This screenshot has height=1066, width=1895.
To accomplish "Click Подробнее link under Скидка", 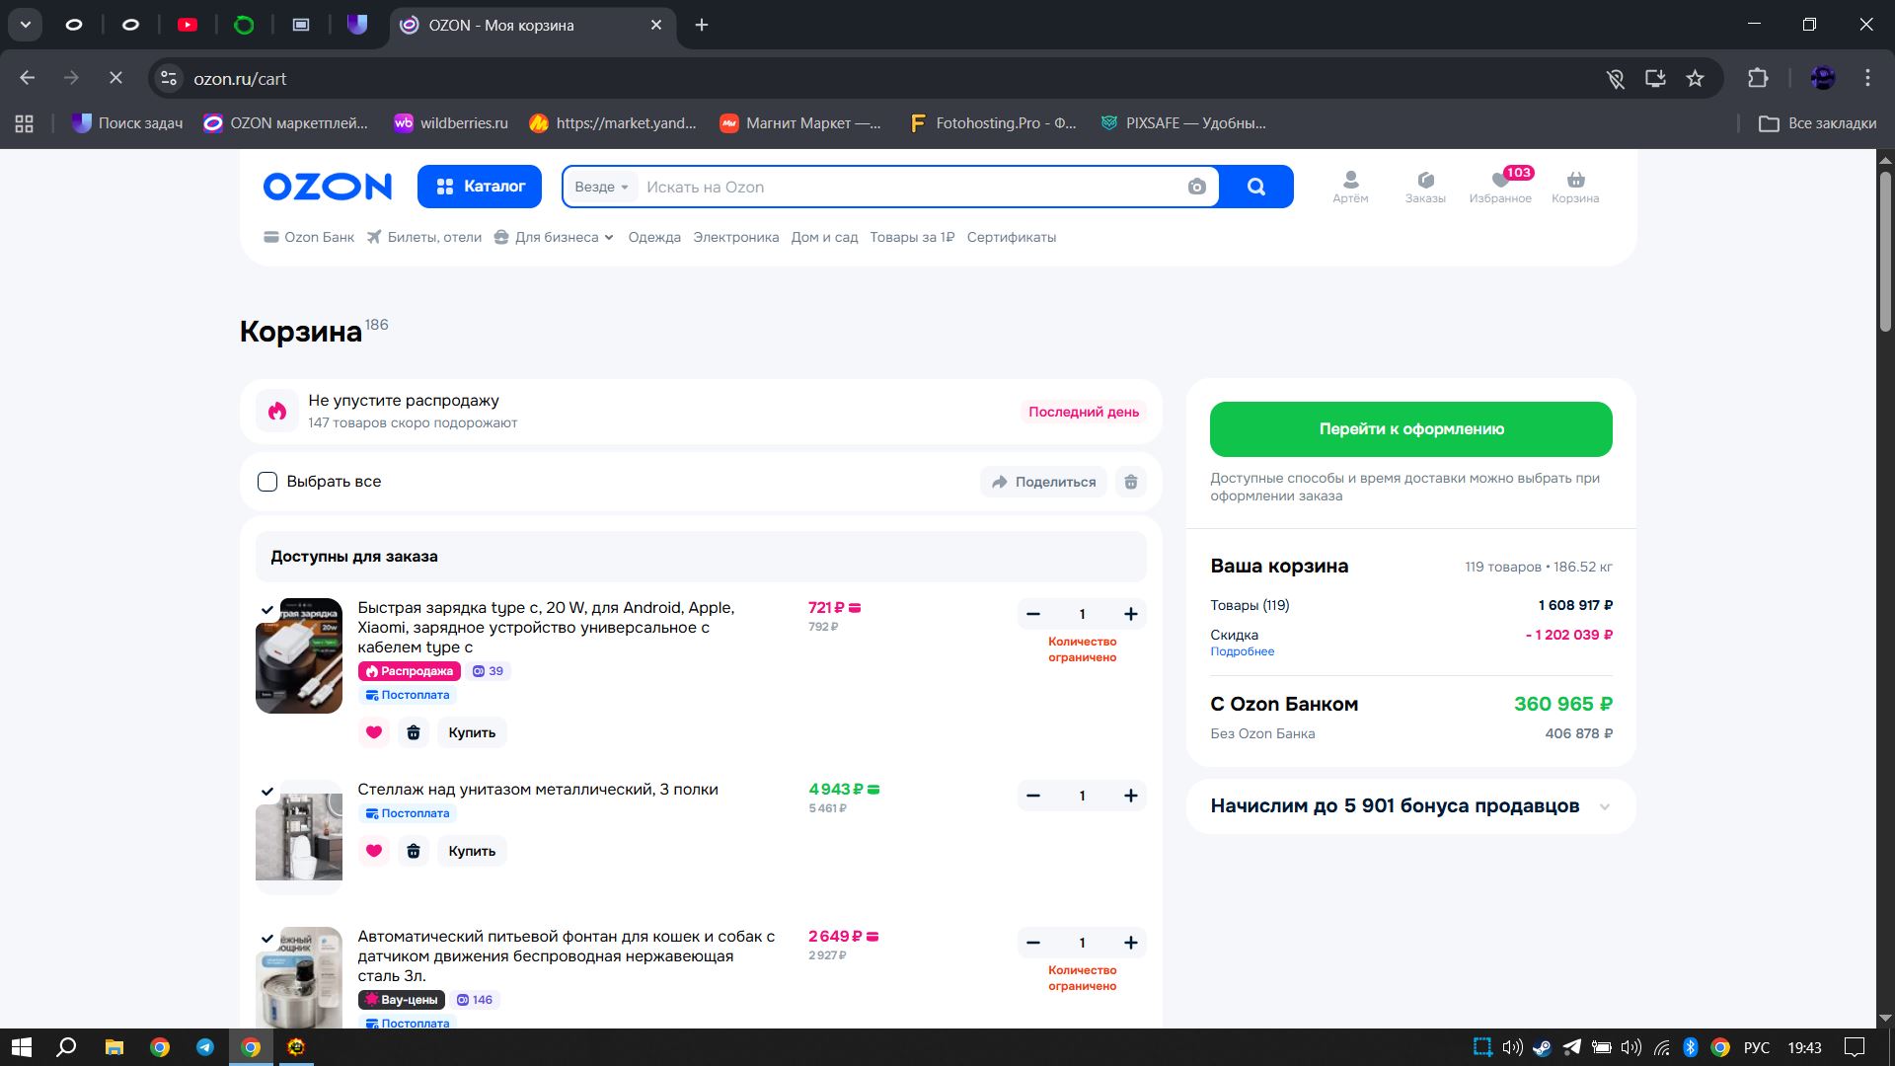I will coord(1242,651).
